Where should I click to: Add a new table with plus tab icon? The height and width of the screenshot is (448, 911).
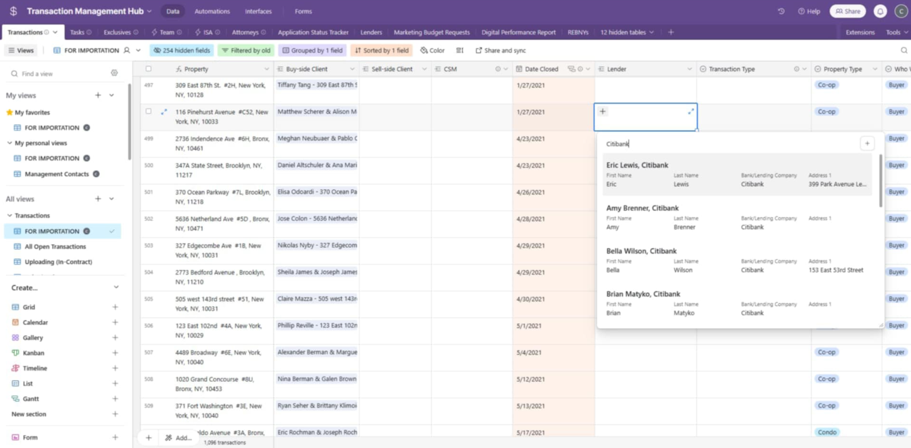(671, 33)
